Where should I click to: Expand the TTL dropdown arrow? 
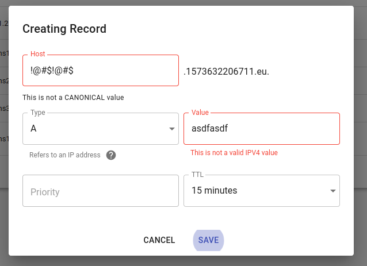[x=333, y=191]
